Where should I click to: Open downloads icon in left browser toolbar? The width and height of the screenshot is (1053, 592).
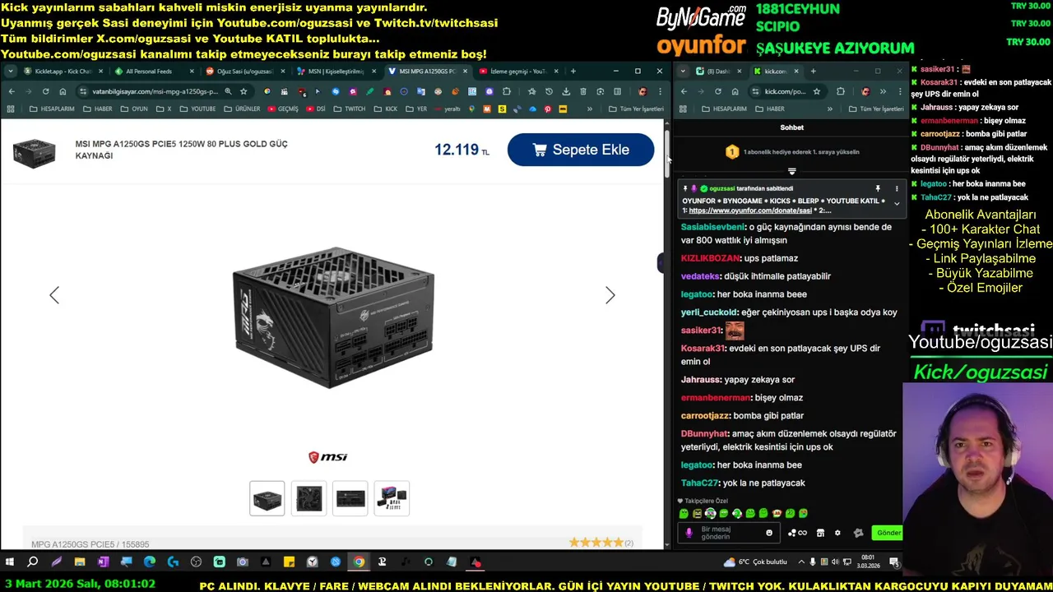tap(566, 91)
